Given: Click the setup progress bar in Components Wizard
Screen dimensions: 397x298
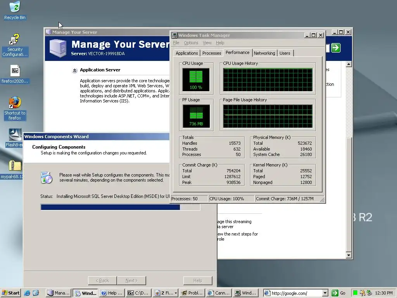Looking at the screenshot, I should tap(120, 207).
